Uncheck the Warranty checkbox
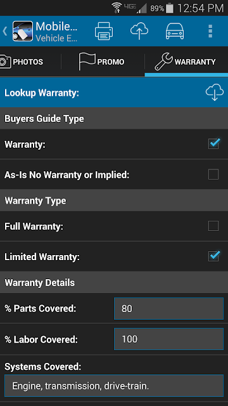The image size is (228, 406). point(214,144)
